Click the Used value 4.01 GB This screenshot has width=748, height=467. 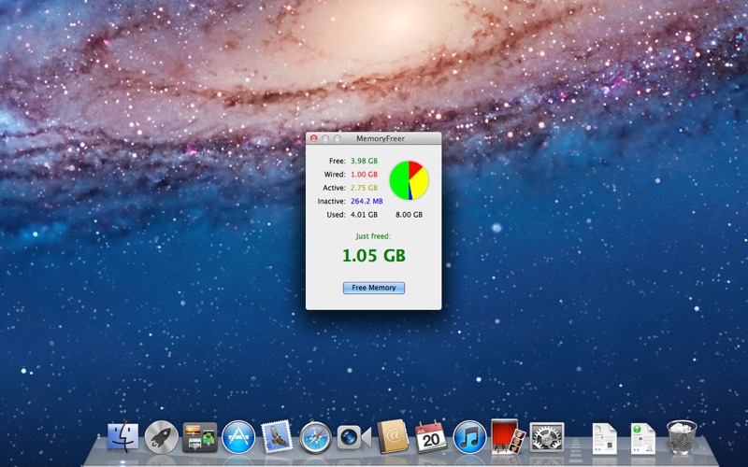[364, 215]
